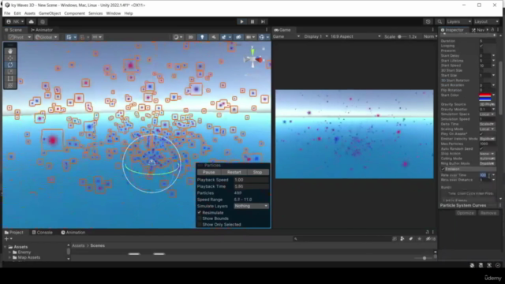
Task: Toggle scene lighting bulb icon
Action: tap(202, 37)
